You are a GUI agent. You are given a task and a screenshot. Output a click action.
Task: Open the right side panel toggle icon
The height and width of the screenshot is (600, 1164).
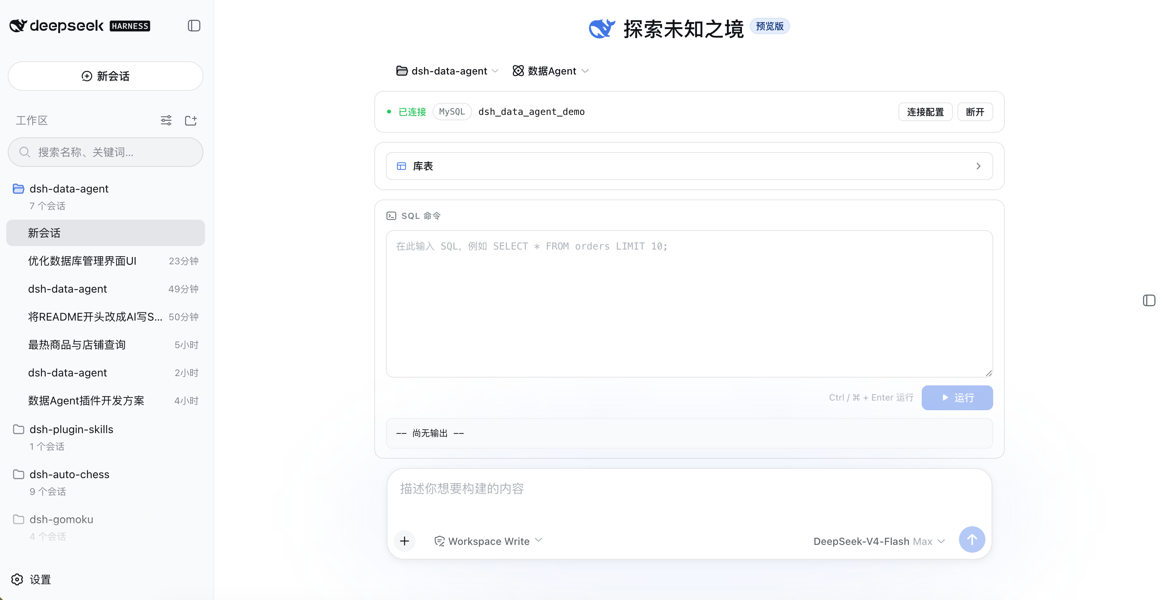pyautogui.click(x=1149, y=300)
